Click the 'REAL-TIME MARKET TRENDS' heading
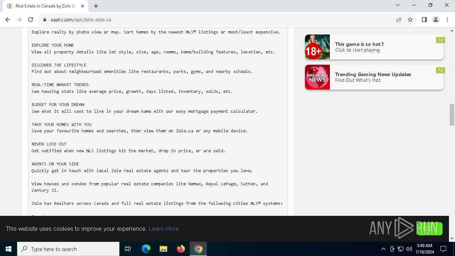 [60, 85]
